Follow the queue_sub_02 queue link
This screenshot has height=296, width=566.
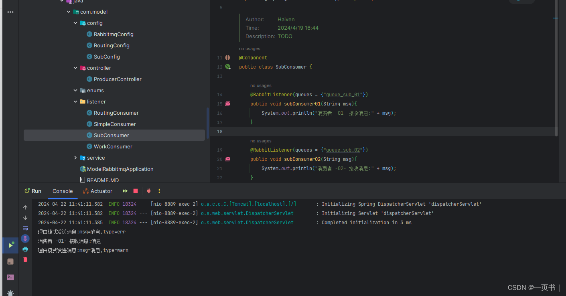pyautogui.click(x=343, y=150)
